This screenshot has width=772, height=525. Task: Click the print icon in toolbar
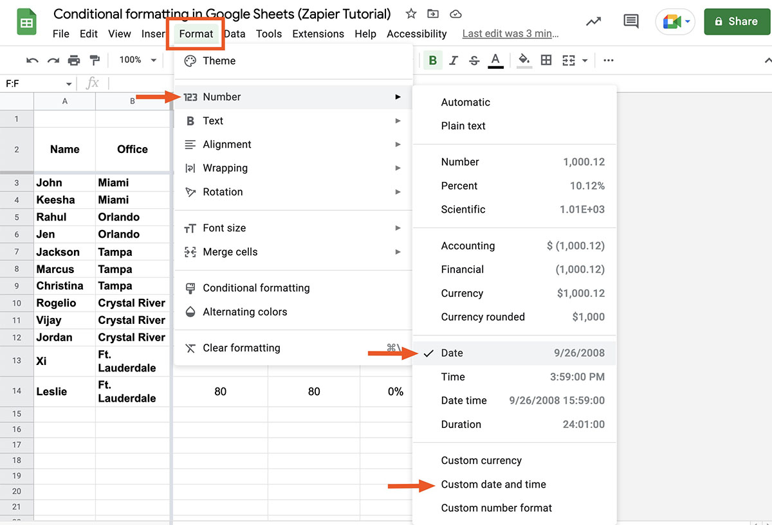(x=74, y=60)
